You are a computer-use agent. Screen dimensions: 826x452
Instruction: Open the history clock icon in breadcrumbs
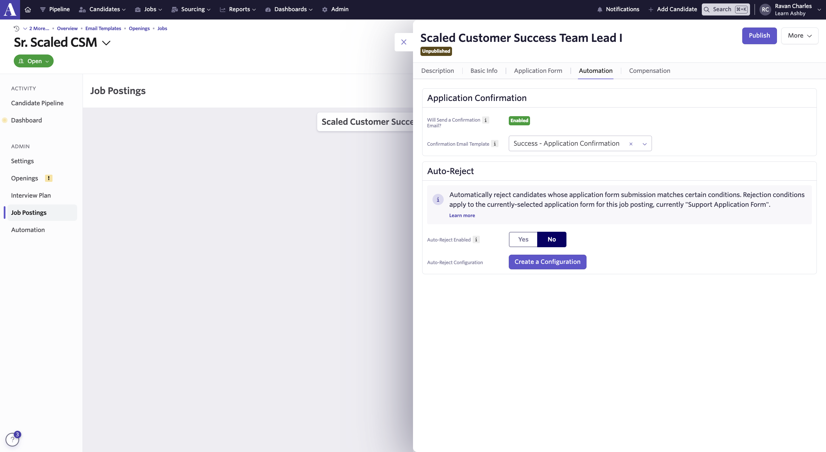click(x=16, y=28)
